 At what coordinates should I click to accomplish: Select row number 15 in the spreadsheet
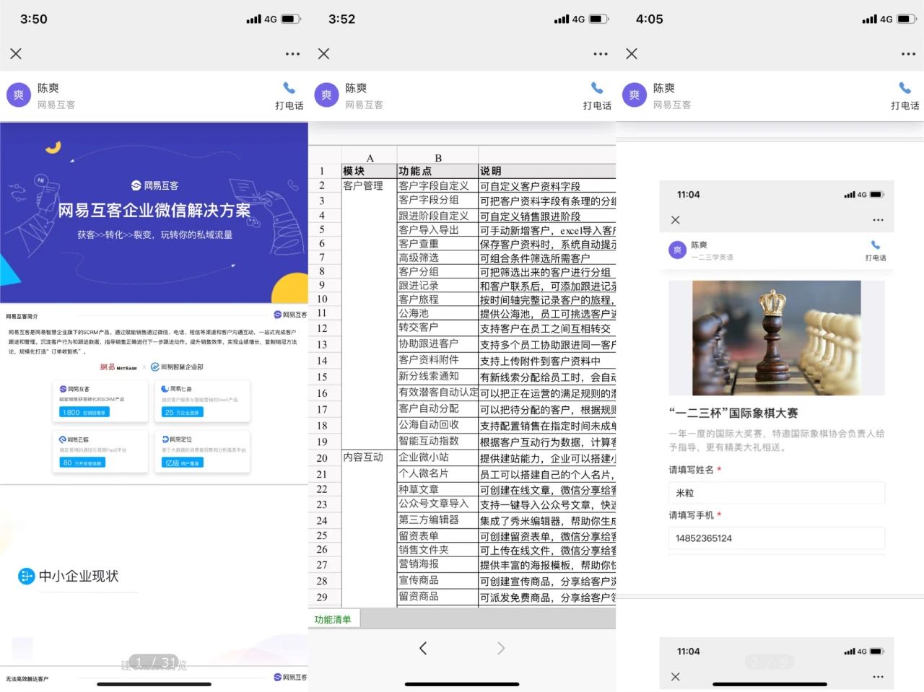322,377
